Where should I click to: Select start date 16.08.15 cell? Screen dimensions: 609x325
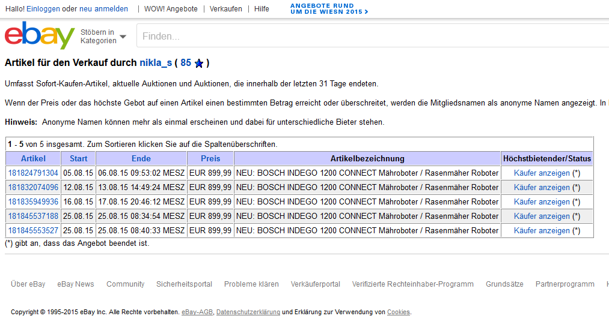78,201
